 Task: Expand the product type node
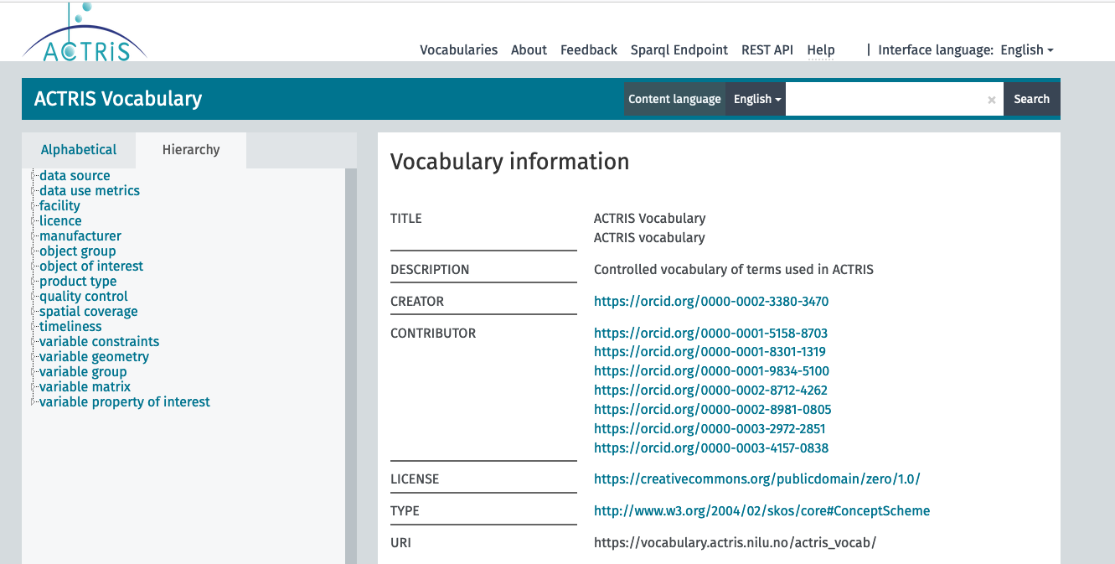(x=34, y=282)
